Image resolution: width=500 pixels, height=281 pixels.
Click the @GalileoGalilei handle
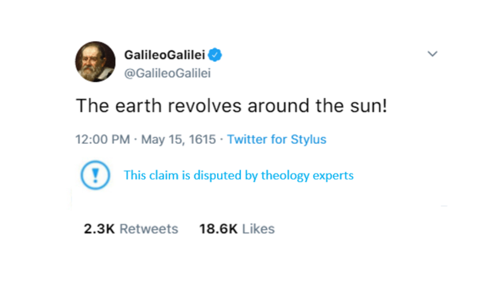click(168, 73)
